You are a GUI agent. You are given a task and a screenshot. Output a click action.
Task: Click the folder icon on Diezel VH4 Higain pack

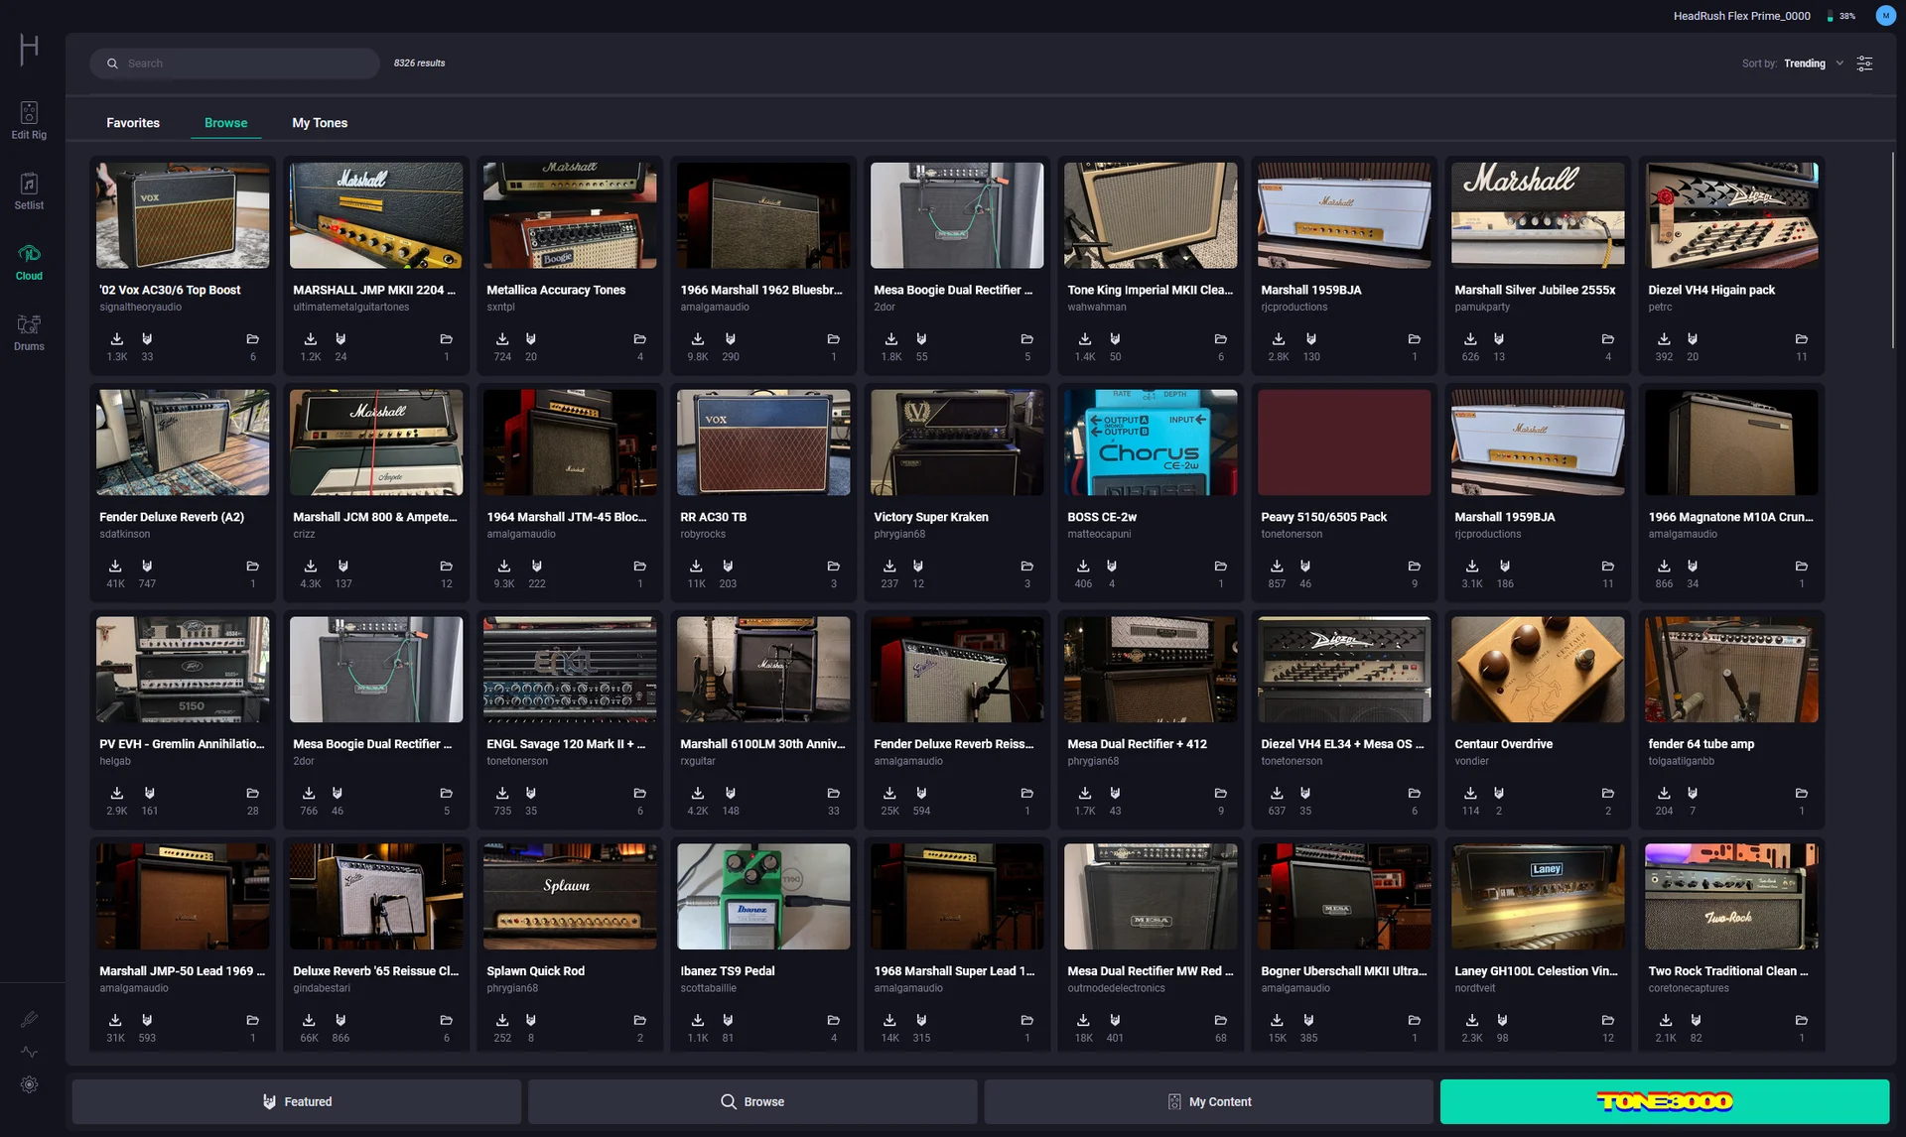[x=1801, y=339]
